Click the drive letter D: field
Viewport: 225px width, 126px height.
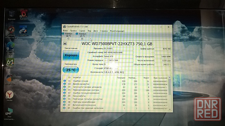[119, 64]
